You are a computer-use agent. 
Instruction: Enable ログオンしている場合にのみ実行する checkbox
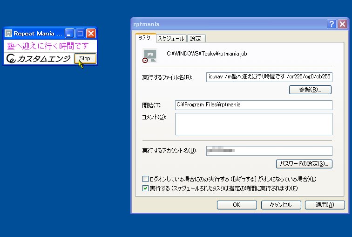pyautogui.click(x=145, y=179)
